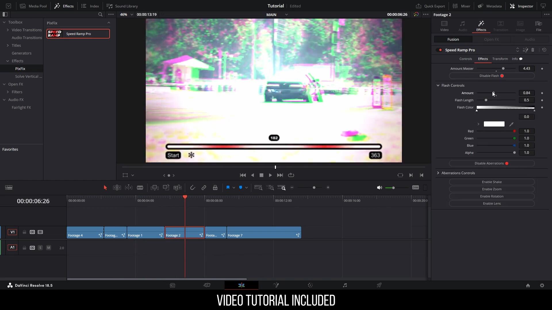This screenshot has width=552, height=310.
Task: Open the viewer zoom 46% dropdown
Action: [x=127, y=14]
